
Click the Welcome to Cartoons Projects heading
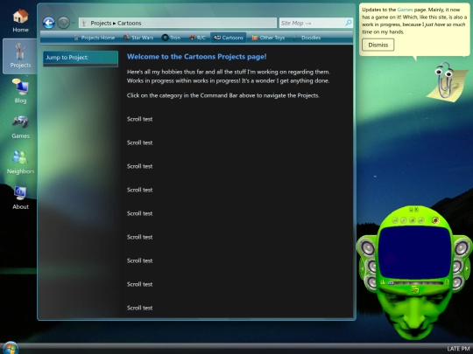coord(197,57)
